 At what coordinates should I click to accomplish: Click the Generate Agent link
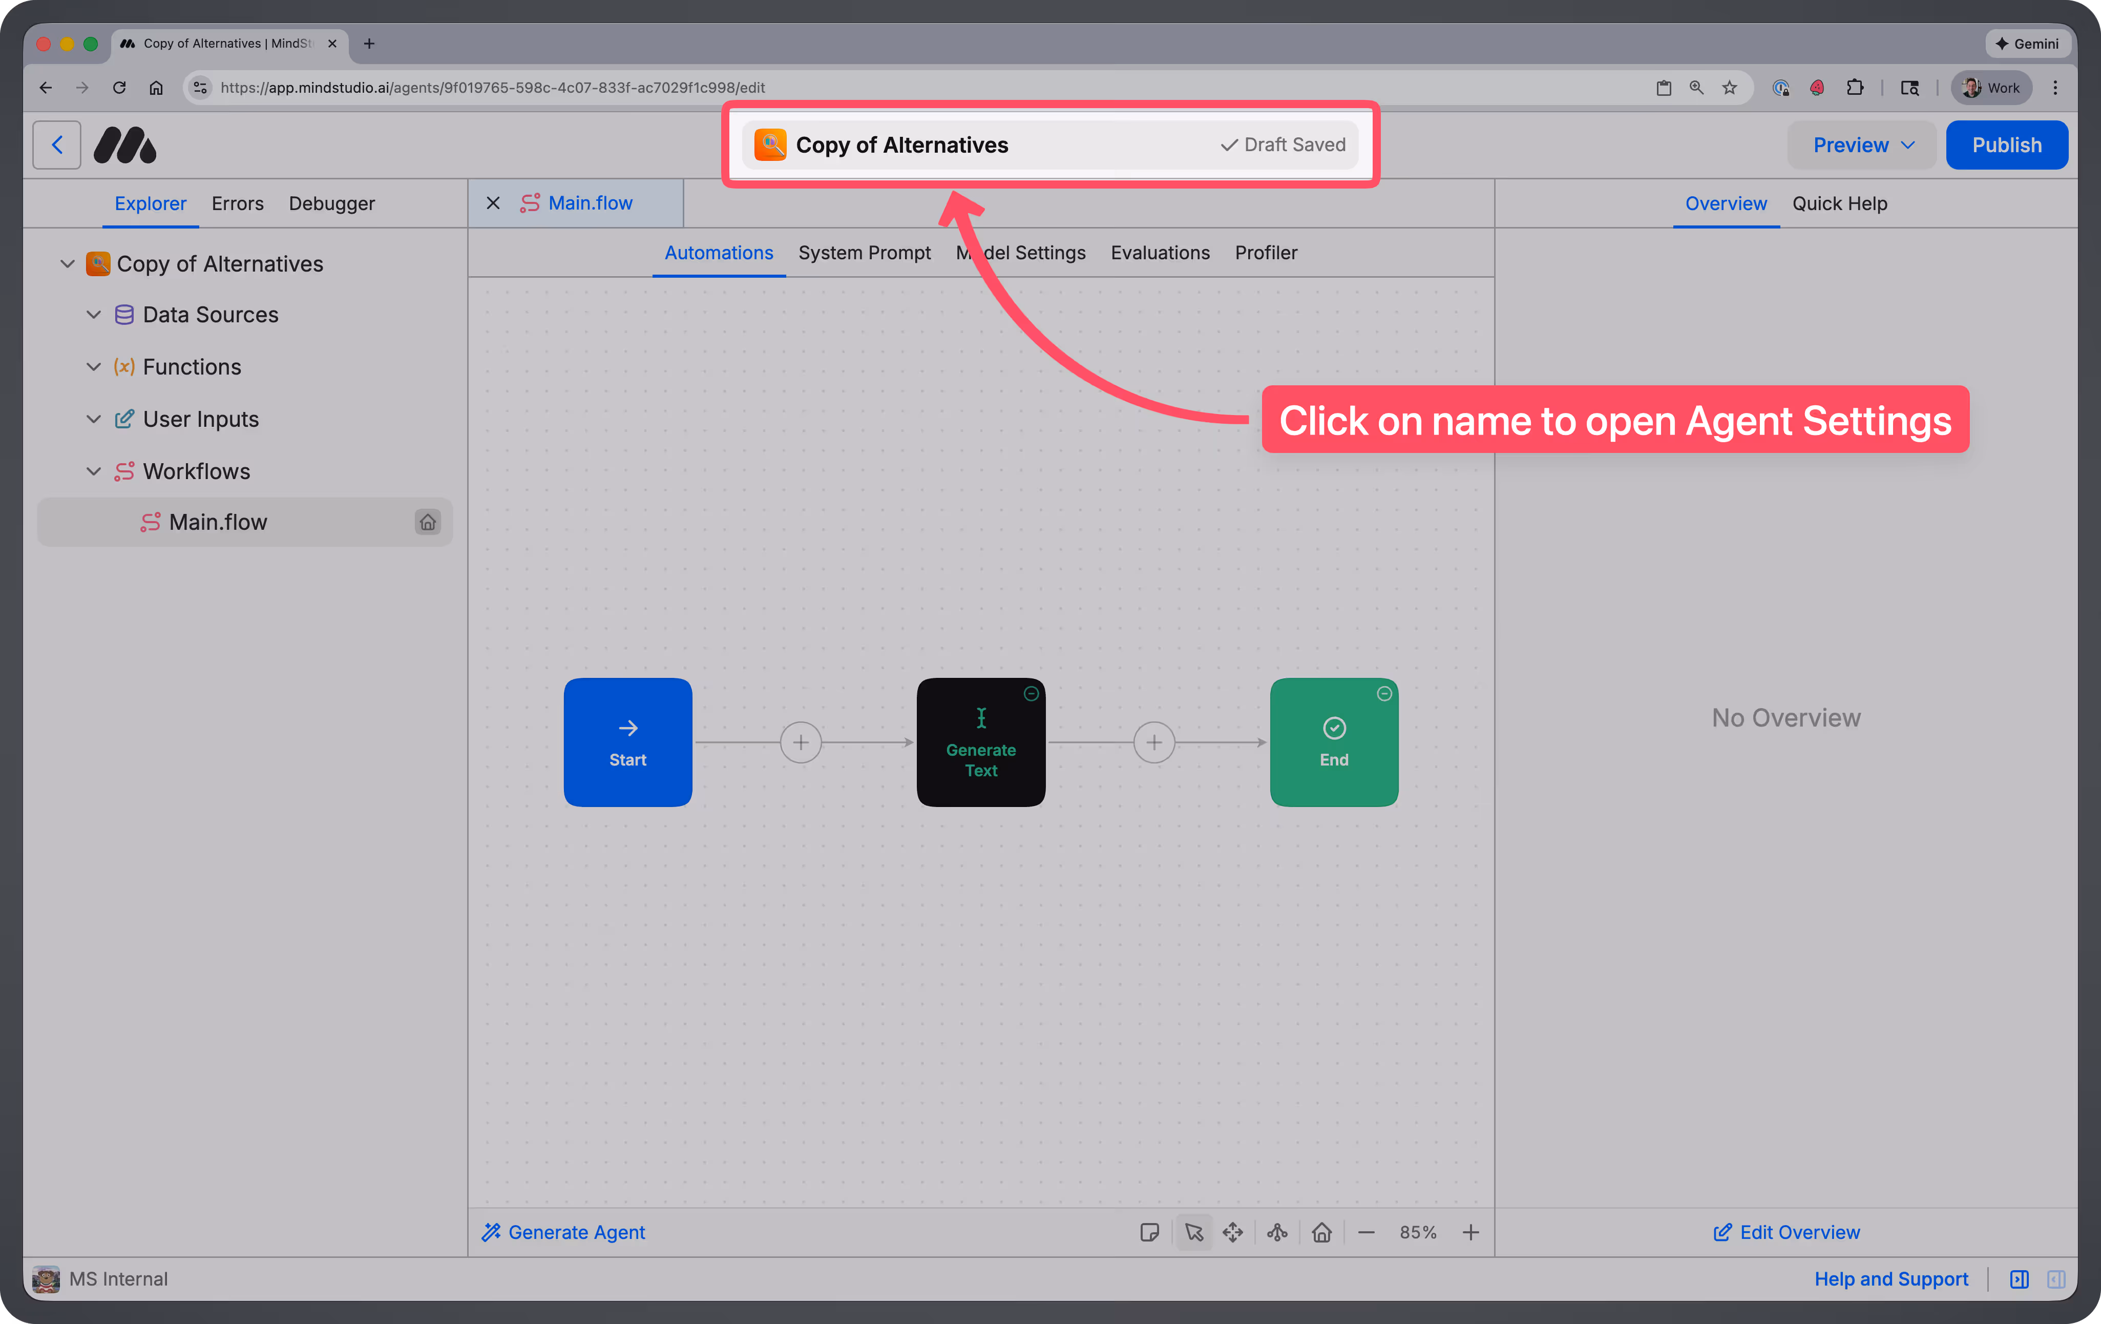[563, 1231]
